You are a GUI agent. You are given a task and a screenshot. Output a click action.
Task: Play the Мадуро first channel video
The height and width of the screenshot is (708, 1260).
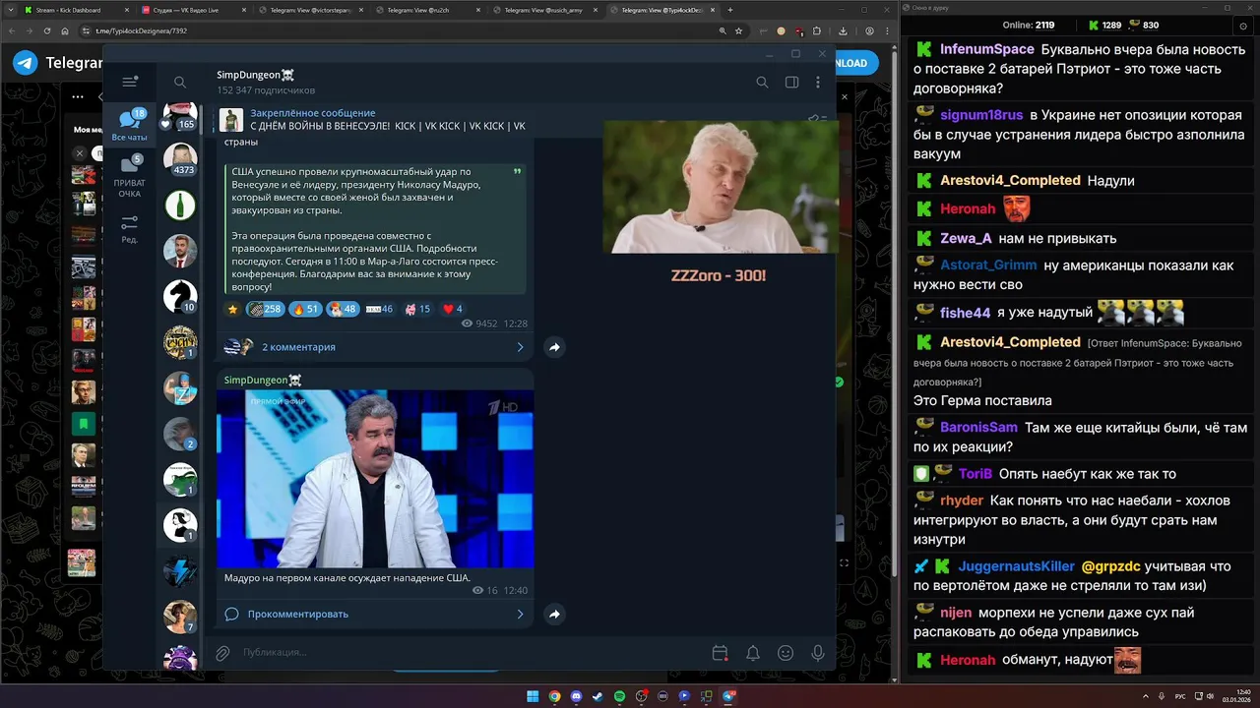(x=375, y=479)
